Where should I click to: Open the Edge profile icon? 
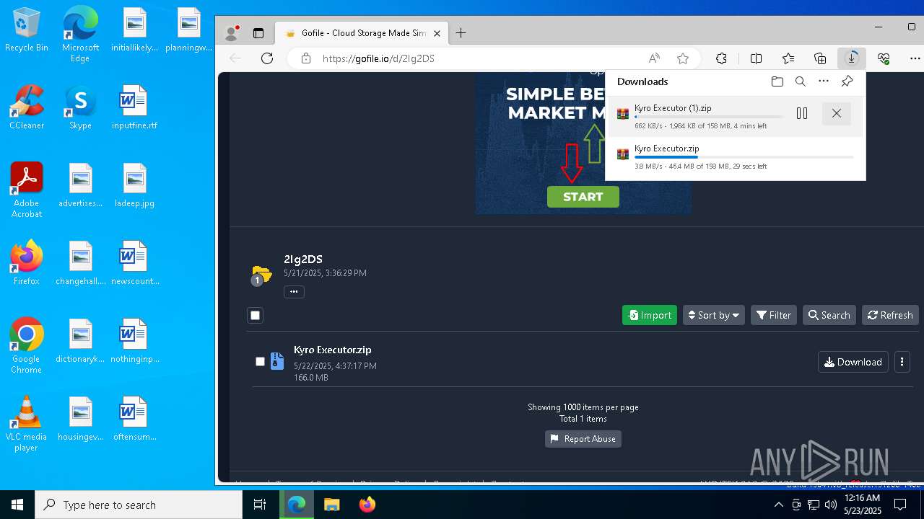(x=232, y=33)
